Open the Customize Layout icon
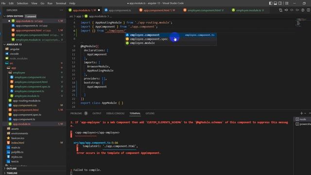 287,3
